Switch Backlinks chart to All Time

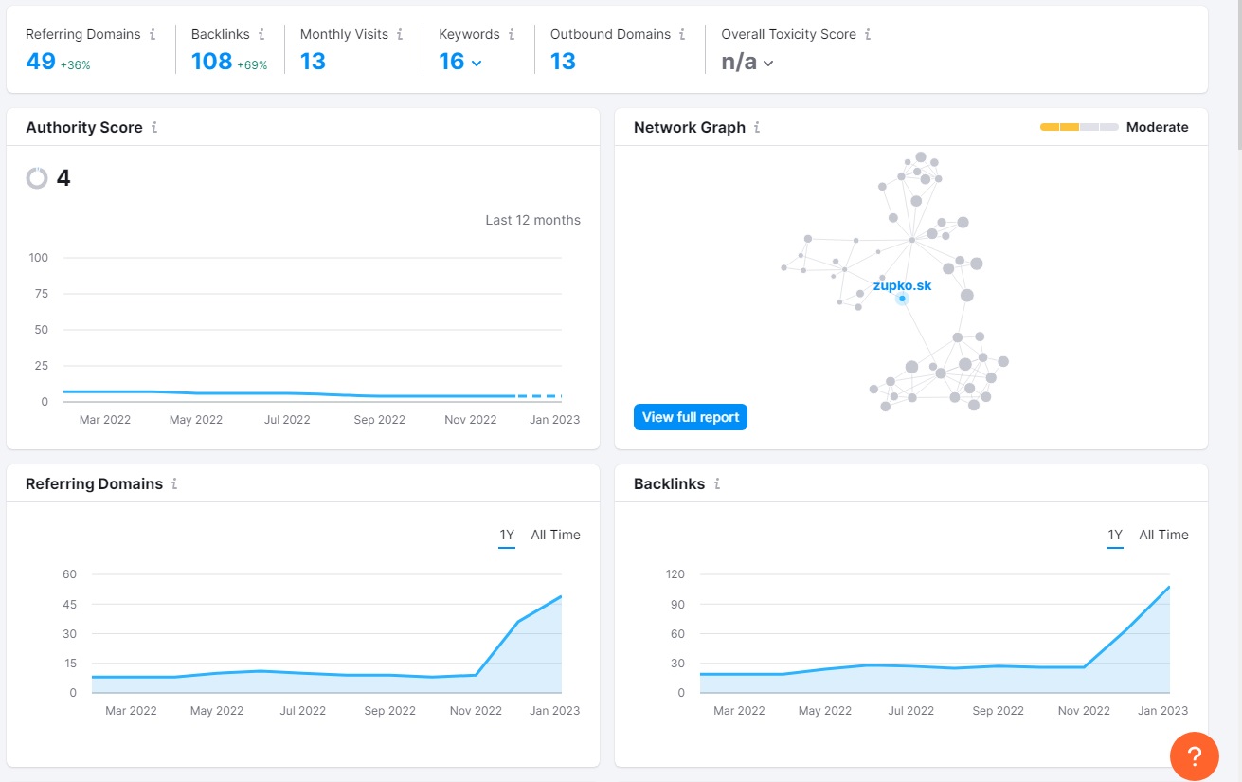1163,536
